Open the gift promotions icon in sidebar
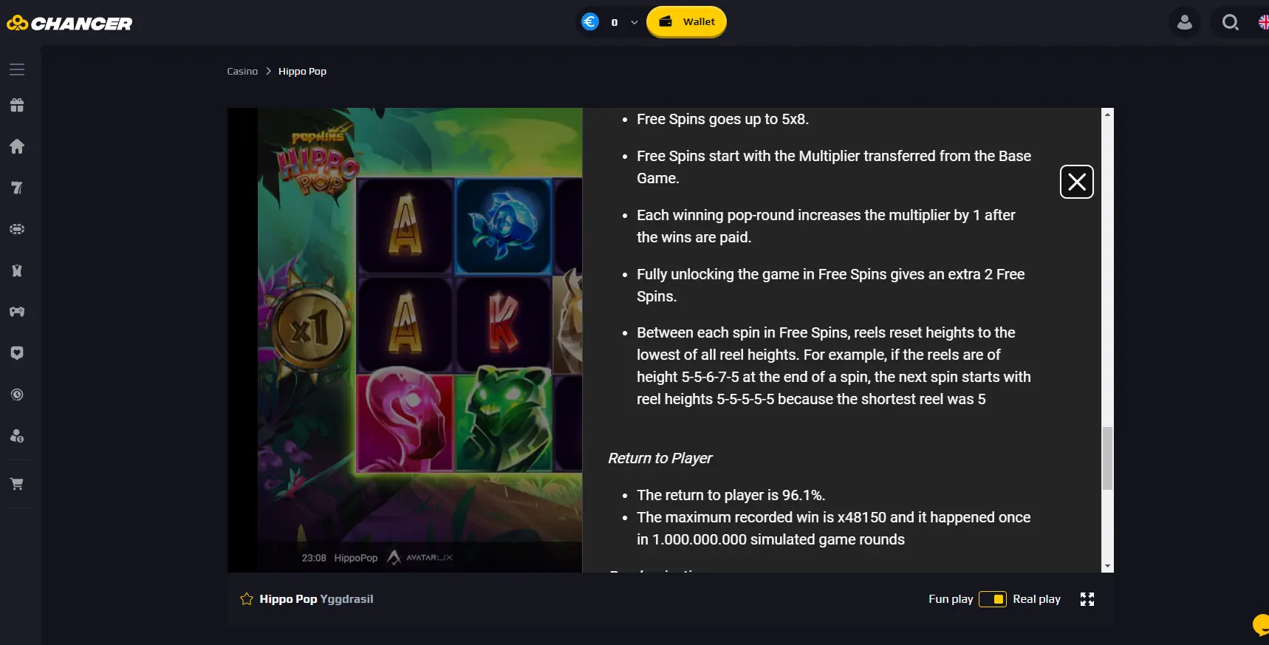1269x645 pixels. [x=17, y=106]
